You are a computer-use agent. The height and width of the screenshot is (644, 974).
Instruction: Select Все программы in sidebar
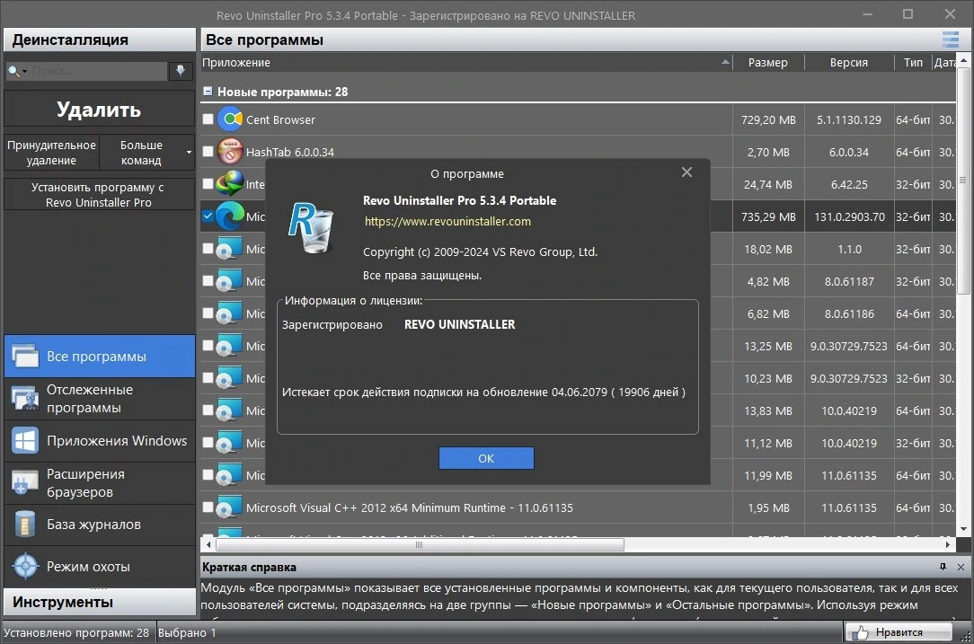coord(100,357)
